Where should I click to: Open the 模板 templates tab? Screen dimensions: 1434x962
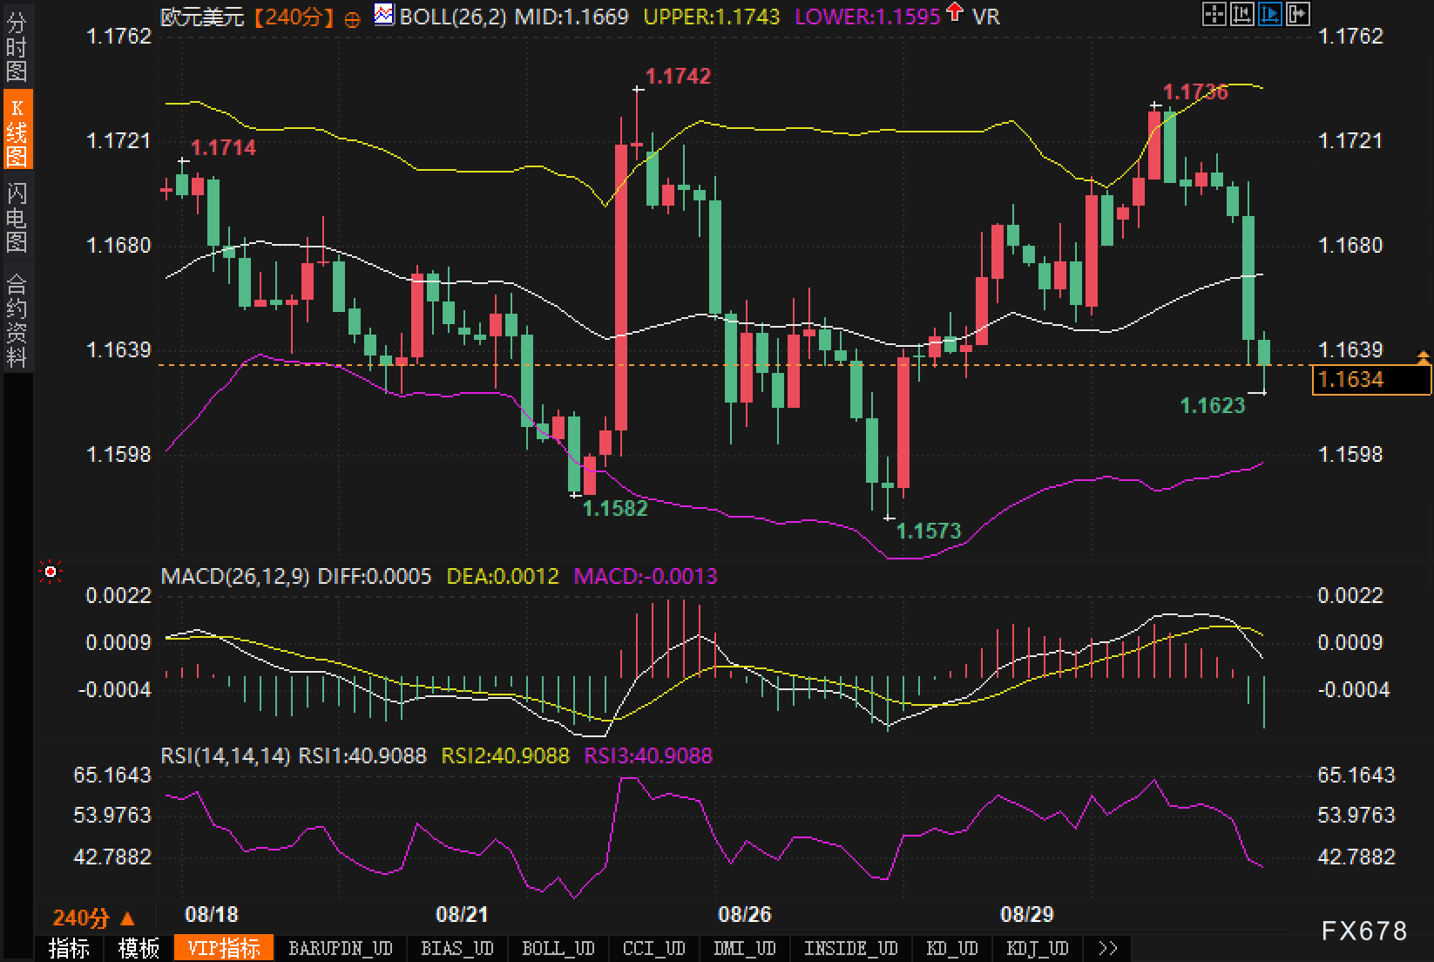click(139, 948)
